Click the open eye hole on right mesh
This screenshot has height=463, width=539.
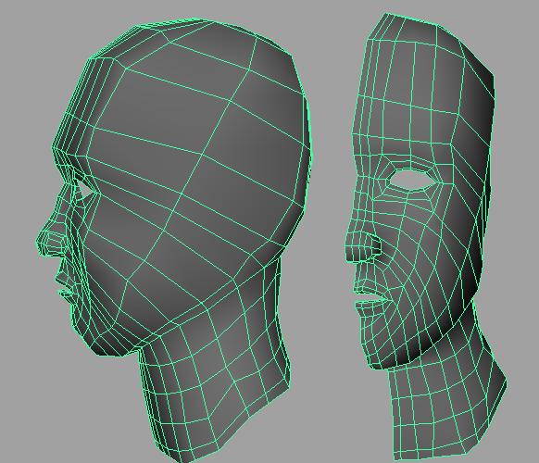[x=412, y=179]
